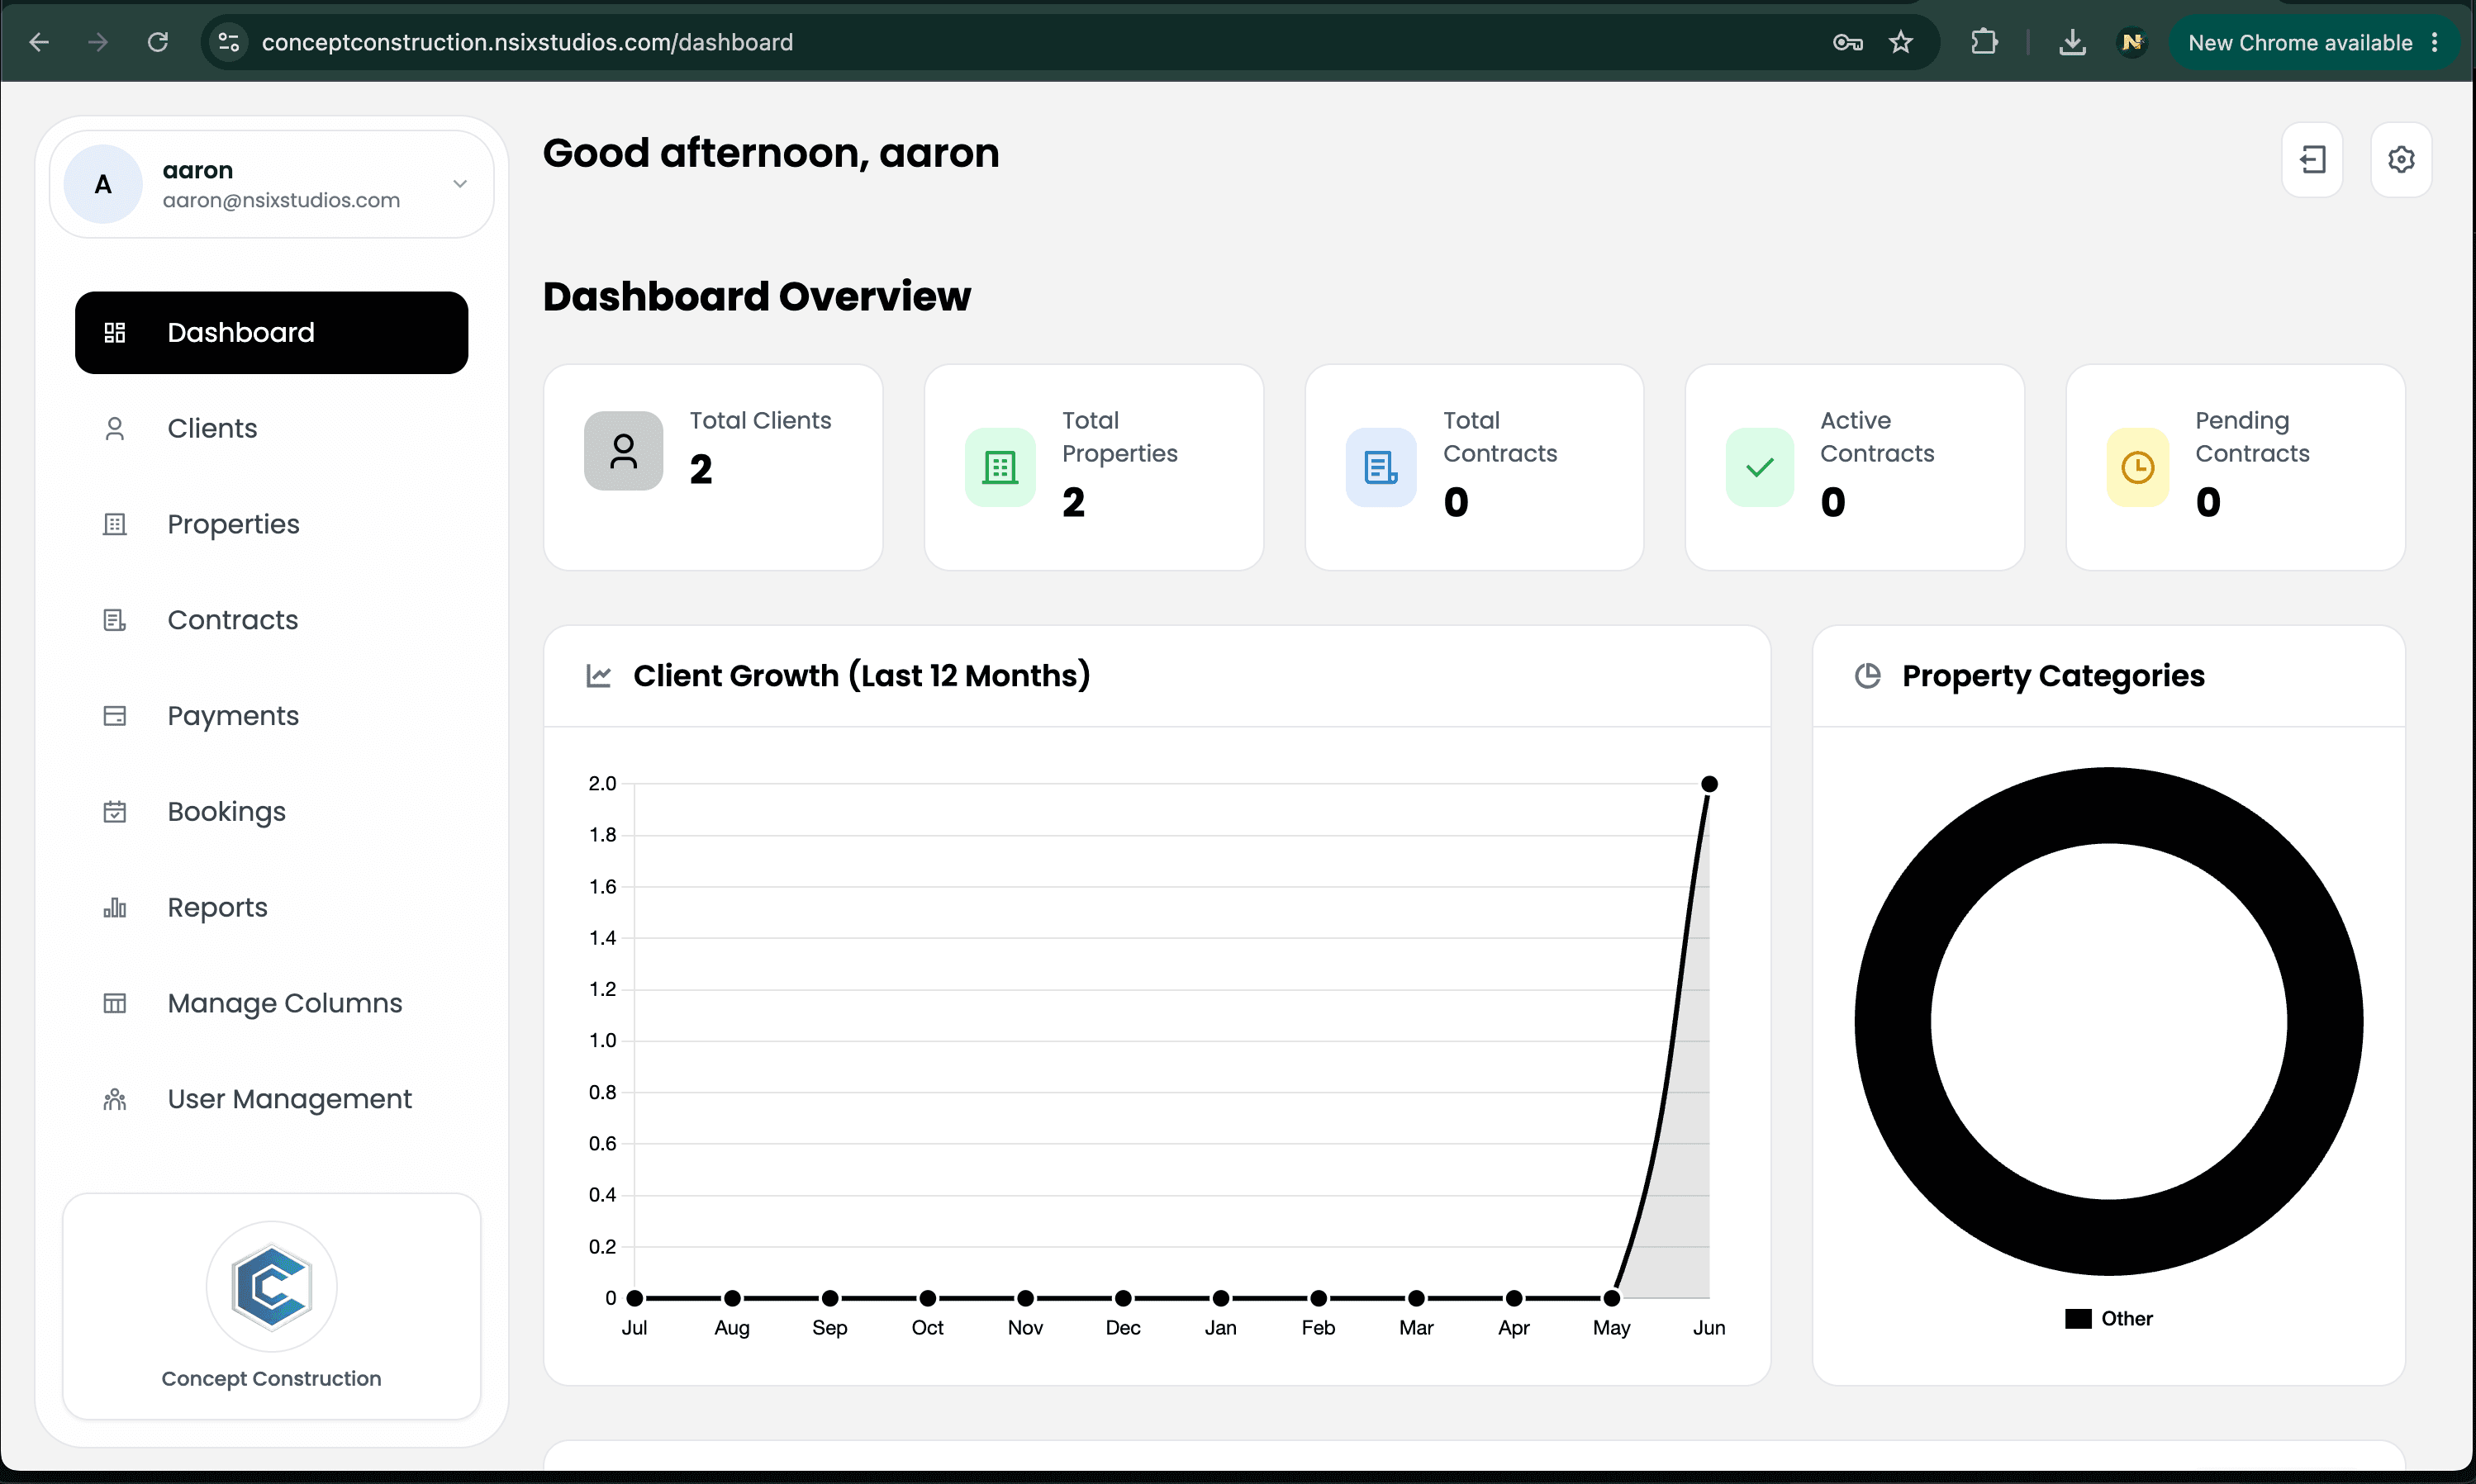Open site information icon in address bar
The height and width of the screenshot is (1484, 2476).
pyautogui.click(x=229, y=42)
